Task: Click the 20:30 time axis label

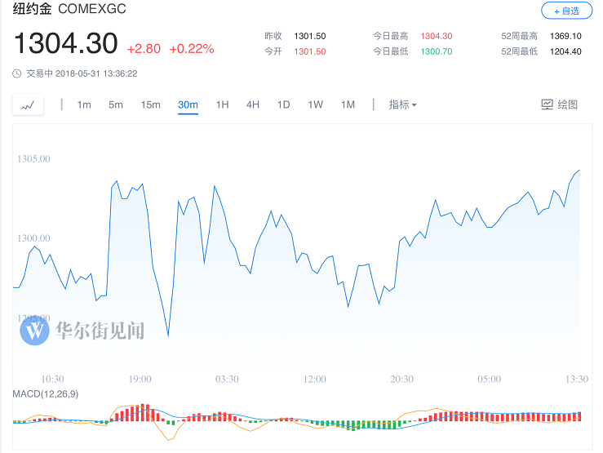Action: tap(402, 380)
